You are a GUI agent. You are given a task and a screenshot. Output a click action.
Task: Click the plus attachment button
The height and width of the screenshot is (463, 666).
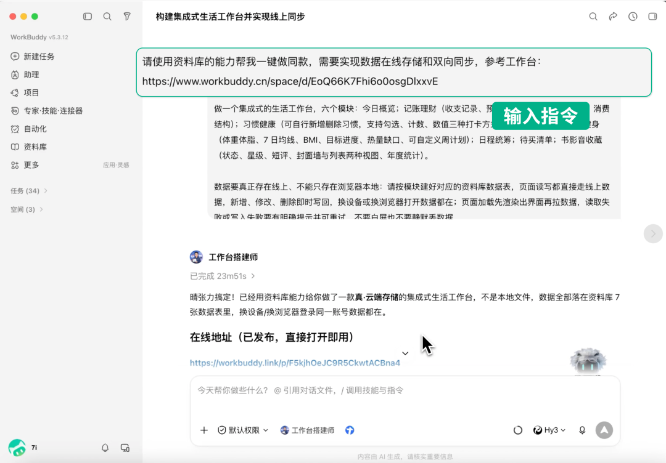coord(204,430)
